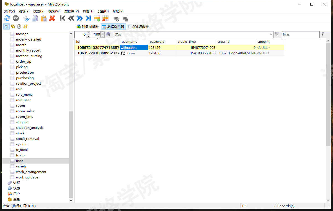Select area_id cell 1052517955406979074
The height and width of the screenshot is (211, 333).
tap(236, 53)
